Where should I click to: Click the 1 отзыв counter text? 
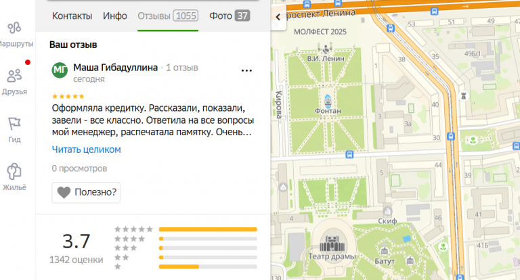[x=181, y=68]
